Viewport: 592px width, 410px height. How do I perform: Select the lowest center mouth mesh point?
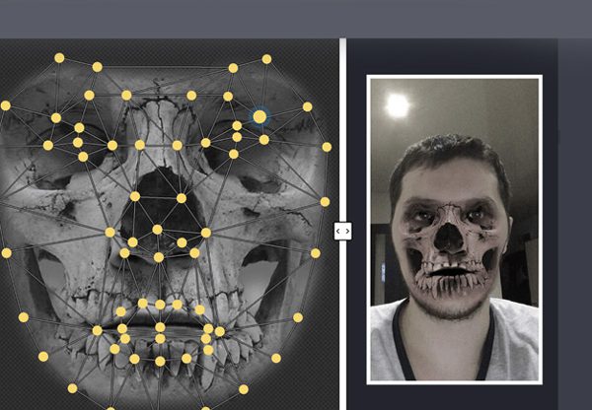pyautogui.click(x=160, y=362)
